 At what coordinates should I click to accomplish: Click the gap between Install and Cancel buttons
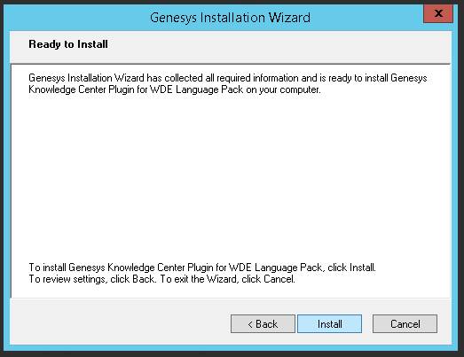click(x=367, y=324)
